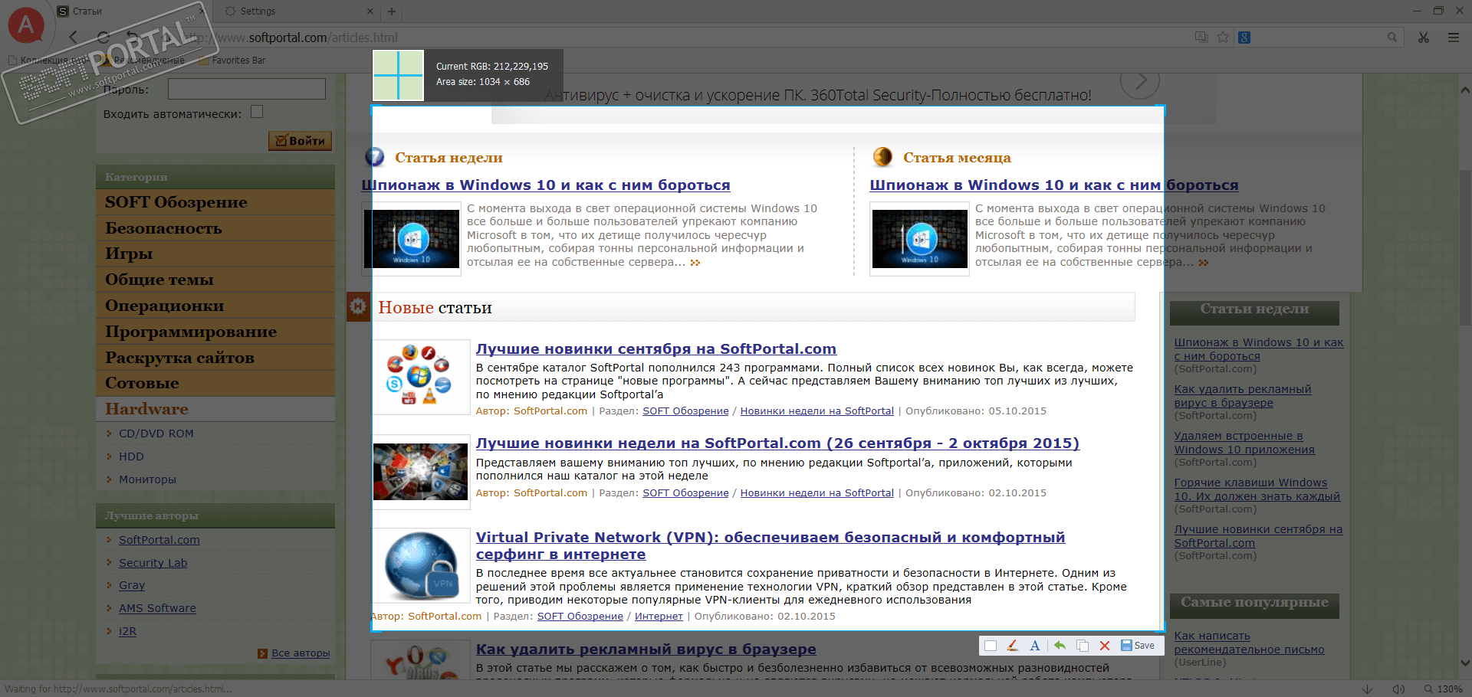Open the 130% zoom control
This screenshot has height=697, width=1472.
1443,689
